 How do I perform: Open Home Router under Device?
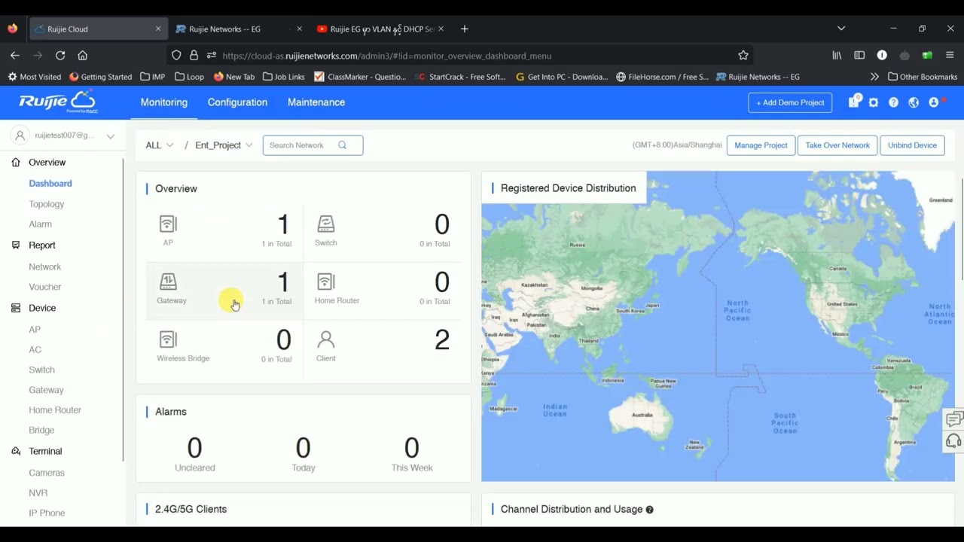(55, 410)
